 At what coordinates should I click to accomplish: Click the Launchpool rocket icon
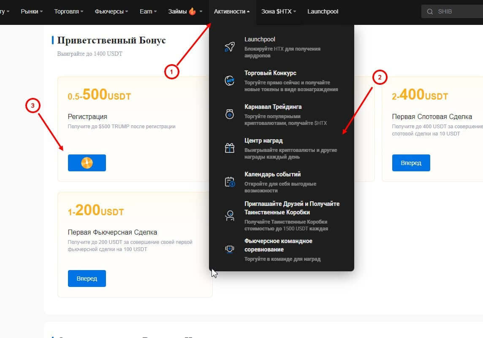pyautogui.click(x=230, y=47)
